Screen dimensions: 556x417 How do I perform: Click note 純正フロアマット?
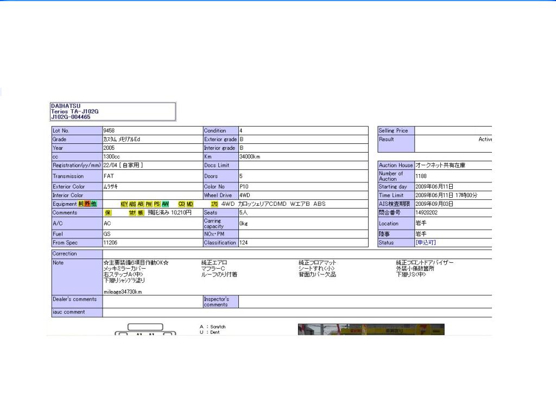tap(317, 263)
